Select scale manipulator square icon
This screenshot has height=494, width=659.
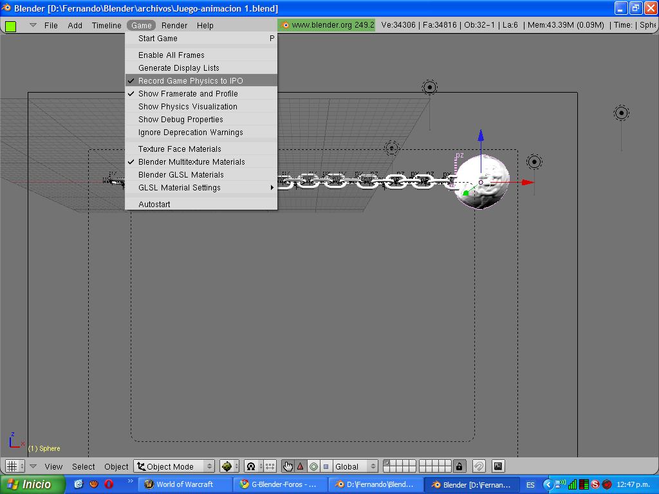(326, 466)
